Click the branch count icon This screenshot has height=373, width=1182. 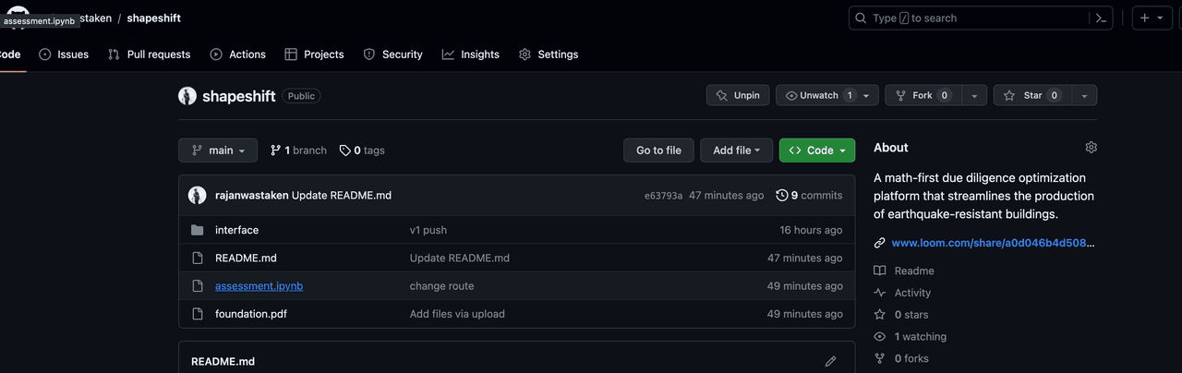point(275,150)
